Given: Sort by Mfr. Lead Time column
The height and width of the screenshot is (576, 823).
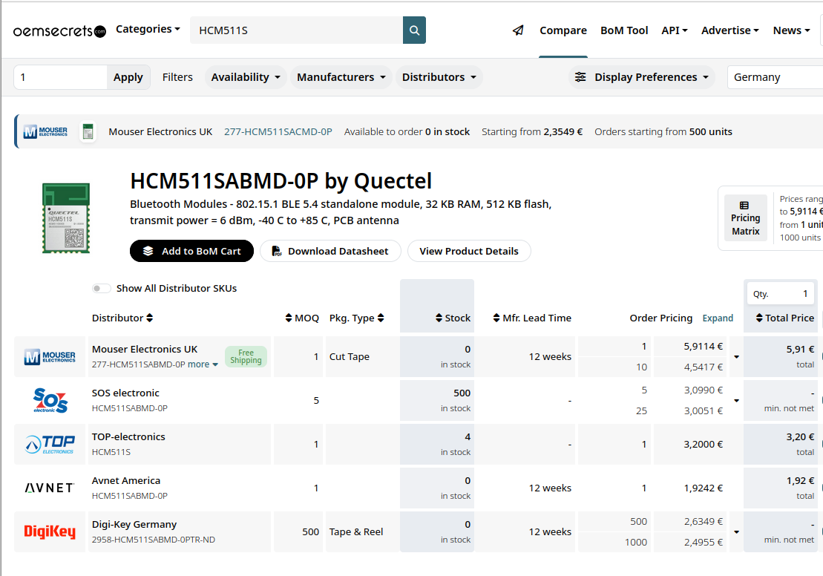Looking at the screenshot, I should coord(532,318).
